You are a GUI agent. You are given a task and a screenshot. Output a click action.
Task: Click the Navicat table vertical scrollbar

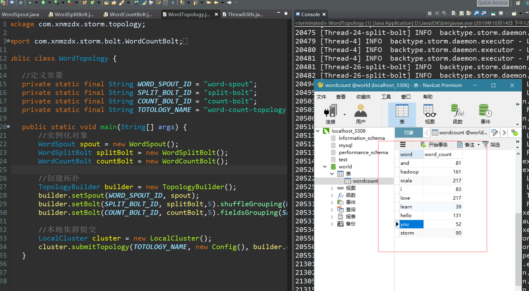518,219
